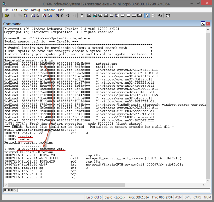The image size is (214, 202).
Task: Click the Cut toolbar icon
Action: tap(14, 15)
